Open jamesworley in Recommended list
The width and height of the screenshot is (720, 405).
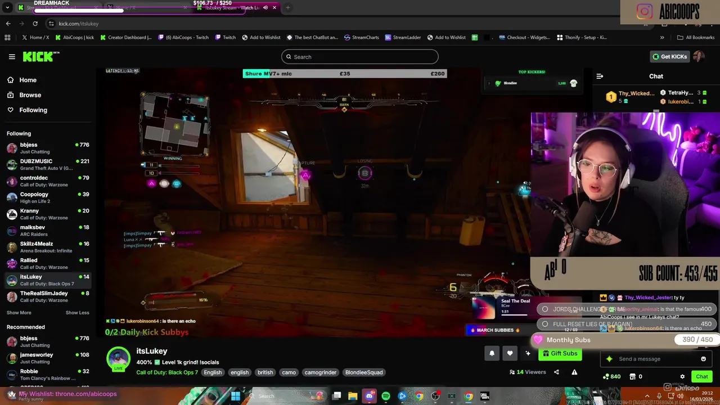tap(48, 358)
